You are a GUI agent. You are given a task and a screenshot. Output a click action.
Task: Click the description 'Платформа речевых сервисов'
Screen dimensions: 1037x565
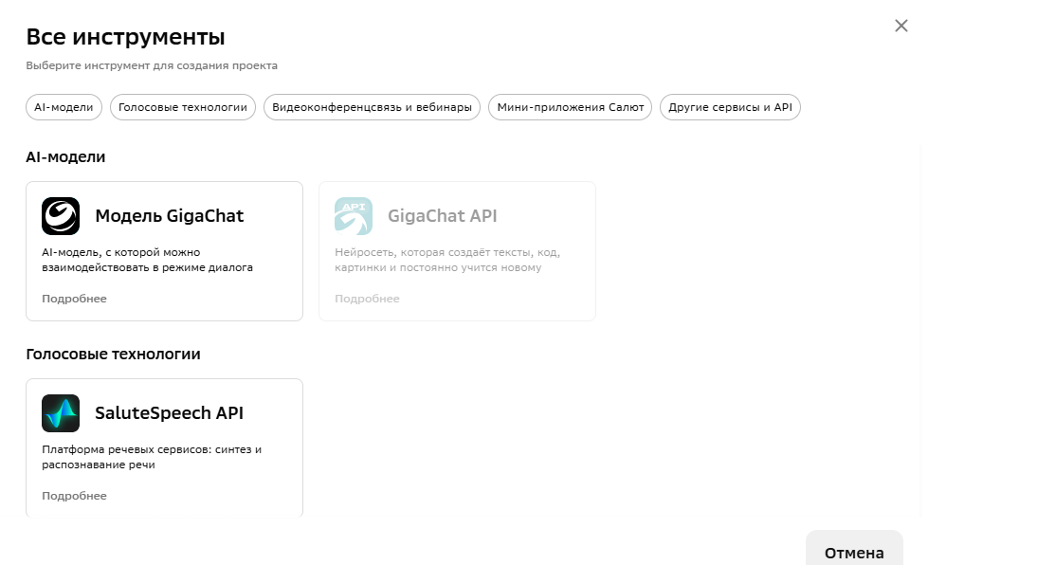click(x=152, y=457)
